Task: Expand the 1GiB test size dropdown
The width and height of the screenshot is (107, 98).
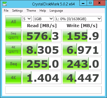Action: (x=43, y=19)
